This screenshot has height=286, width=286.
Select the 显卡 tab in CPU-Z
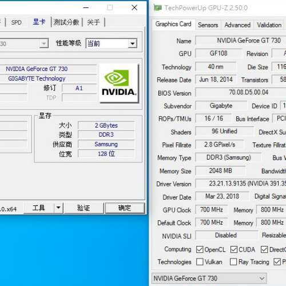click(39, 22)
